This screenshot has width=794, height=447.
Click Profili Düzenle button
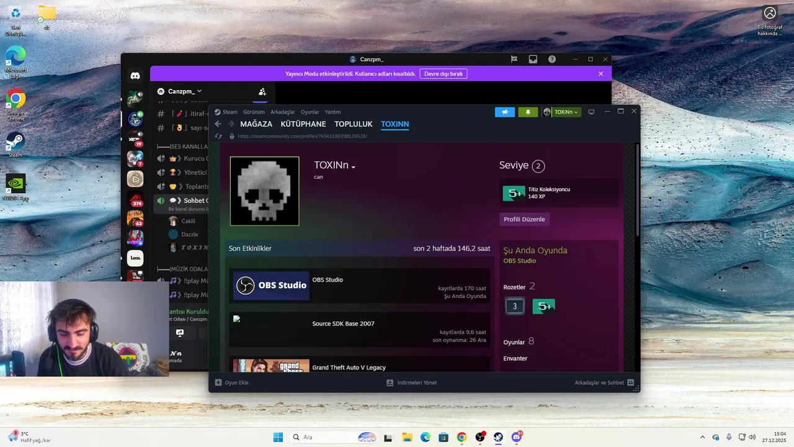tap(524, 219)
